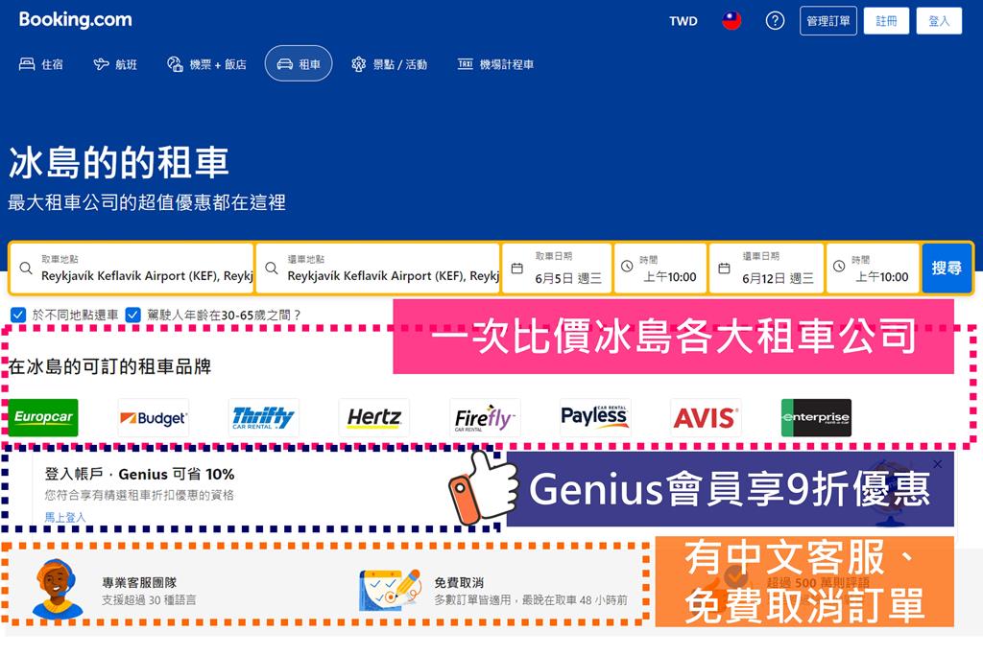Click the 註冊 register button
The image size is (983, 655).
(886, 21)
